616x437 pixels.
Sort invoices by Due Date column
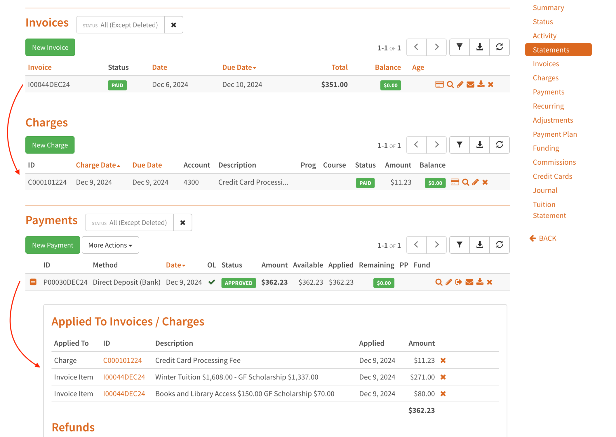click(239, 67)
